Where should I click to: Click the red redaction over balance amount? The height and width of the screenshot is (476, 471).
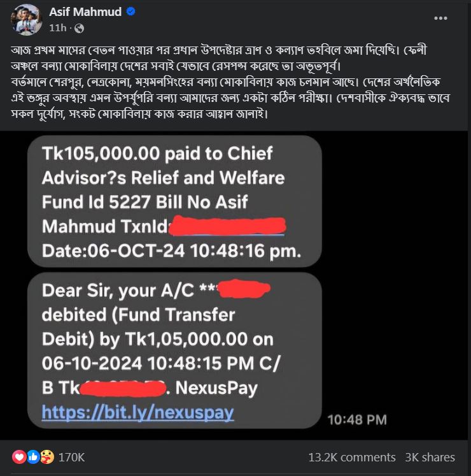pos(123,388)
